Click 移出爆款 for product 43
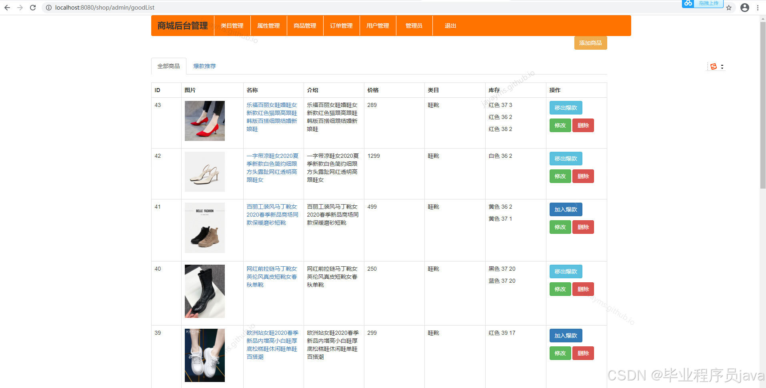766x388 pixels. [566, 108]
